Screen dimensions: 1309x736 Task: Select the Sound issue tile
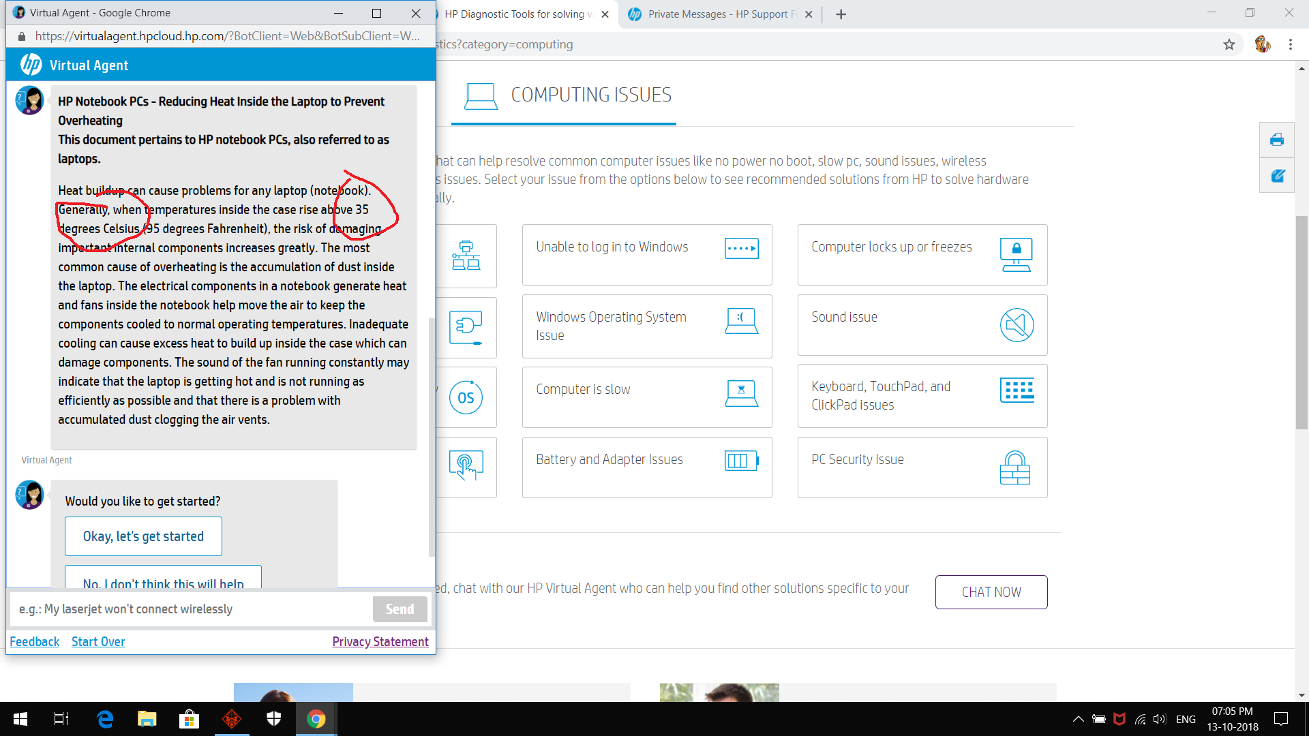pos(922,325)
